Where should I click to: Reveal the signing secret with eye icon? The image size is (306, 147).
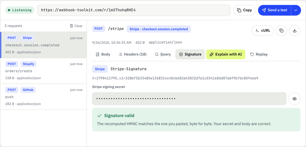(295, 99)
